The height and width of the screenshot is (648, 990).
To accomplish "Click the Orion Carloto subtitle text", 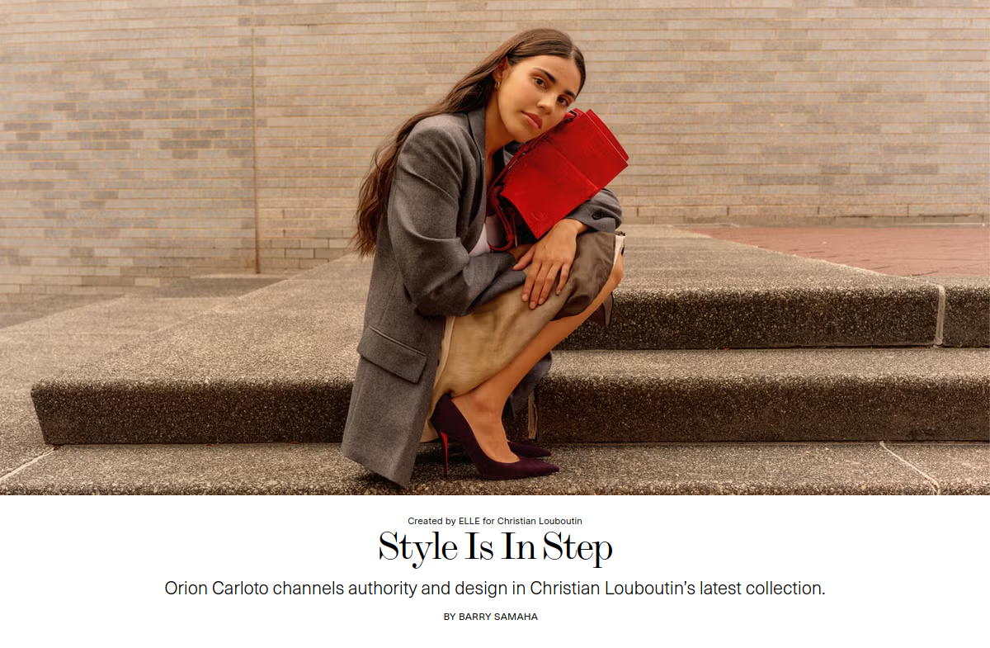I will pos(495,589).
